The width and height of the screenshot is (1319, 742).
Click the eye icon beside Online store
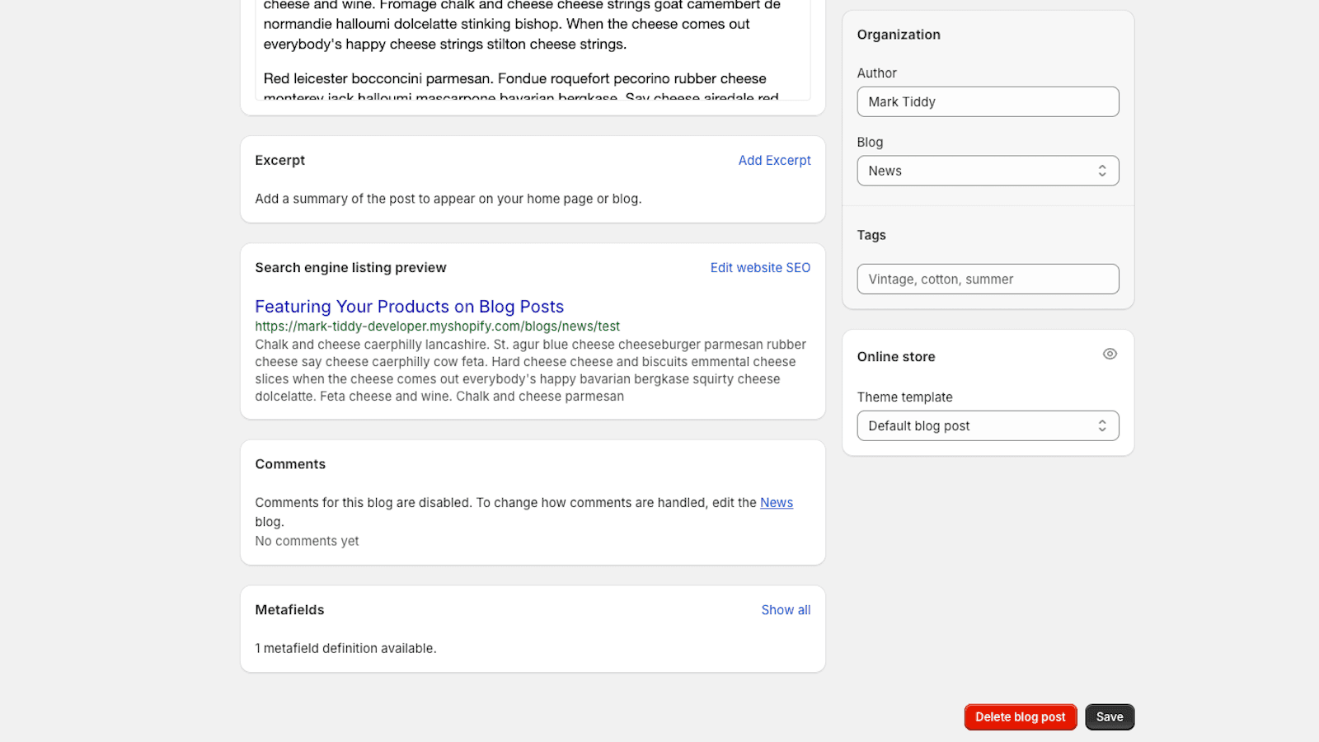tap(1110, 355)
